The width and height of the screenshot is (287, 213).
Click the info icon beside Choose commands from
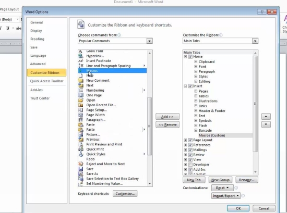119,35
